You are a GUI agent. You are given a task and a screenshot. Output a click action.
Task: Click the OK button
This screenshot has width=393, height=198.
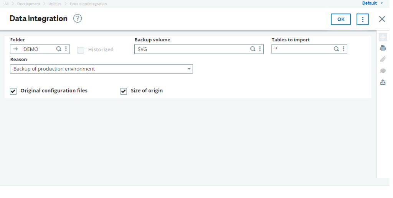click(341, 19)
